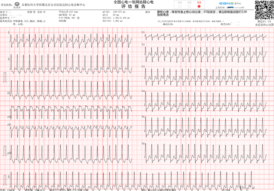274x191 pixels.
Task: Click the 平均心率 237 bpm value
Action: tap(68, 12)
